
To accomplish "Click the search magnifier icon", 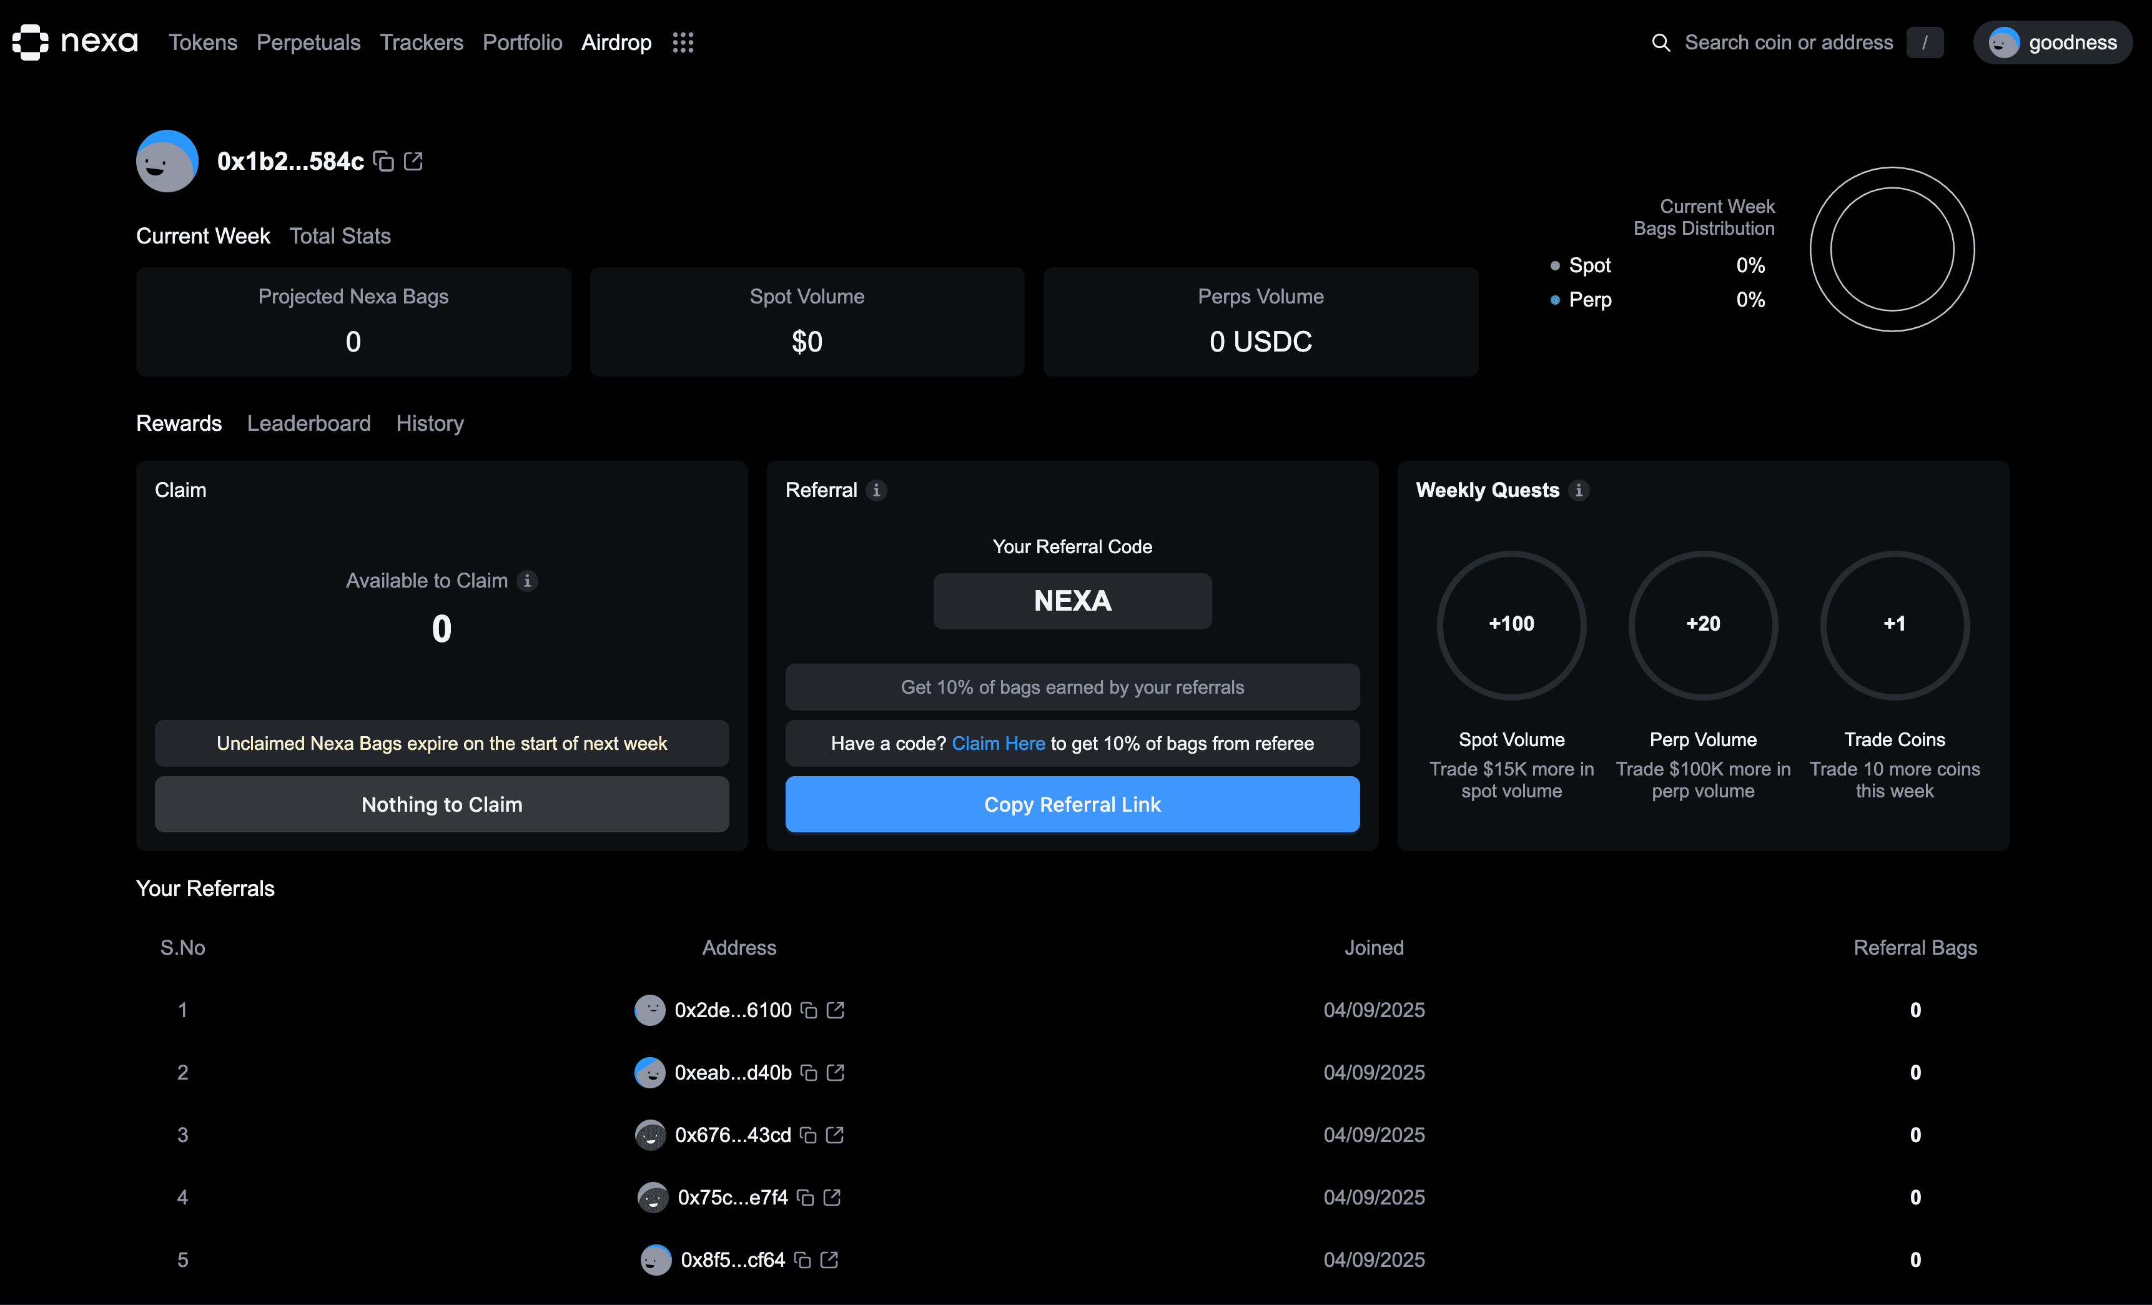I will click(x=1661, y=42).
